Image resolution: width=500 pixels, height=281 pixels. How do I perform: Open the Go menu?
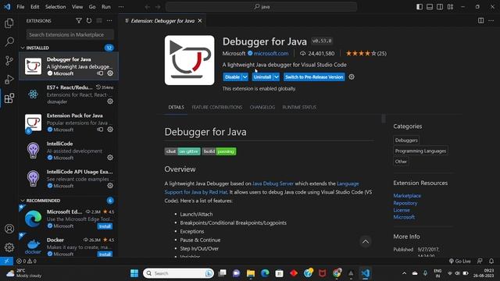92,7
